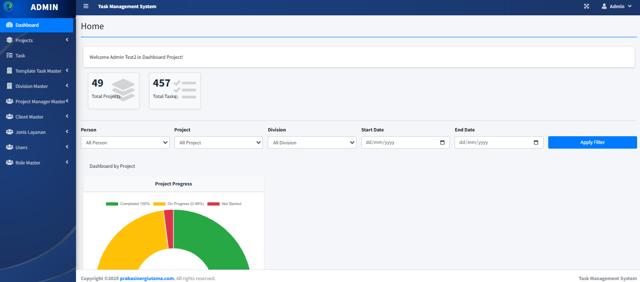The image size is (640, 282).
Task: Select Users menu item
Action: coord(37,147)
